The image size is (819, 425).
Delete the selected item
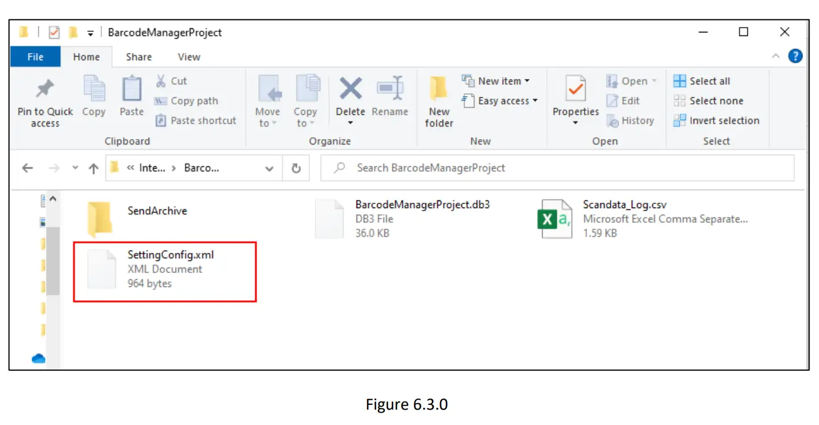pos(350,100)
